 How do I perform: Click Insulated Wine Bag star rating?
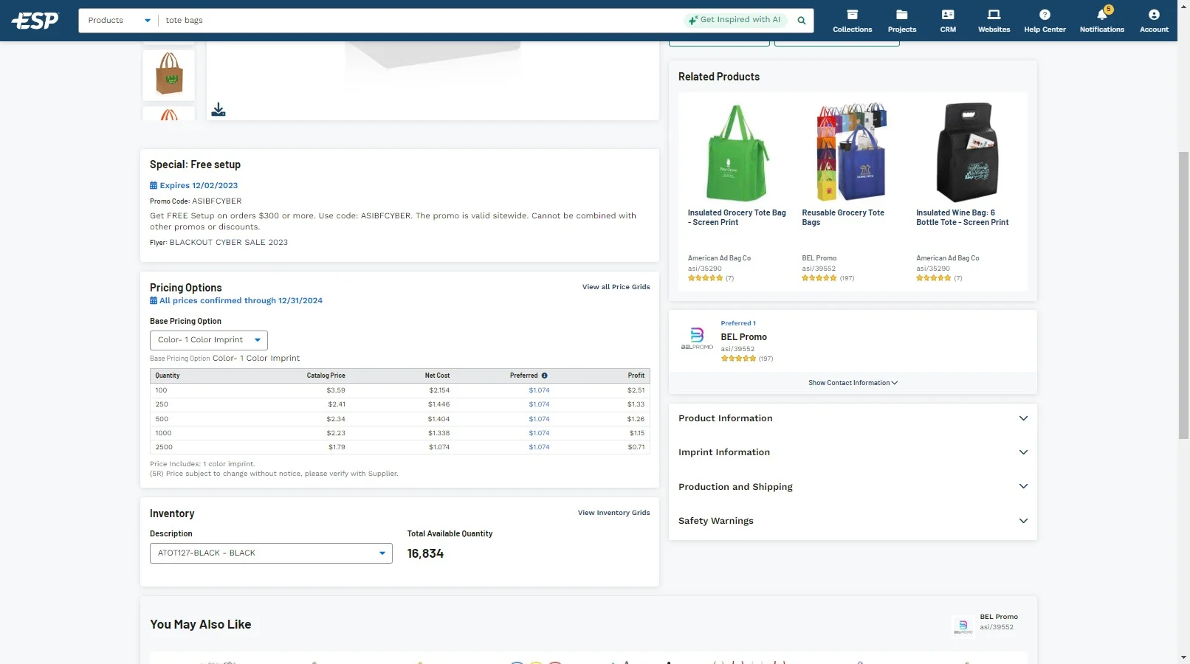pyautogui.click(x=933, y=279)
